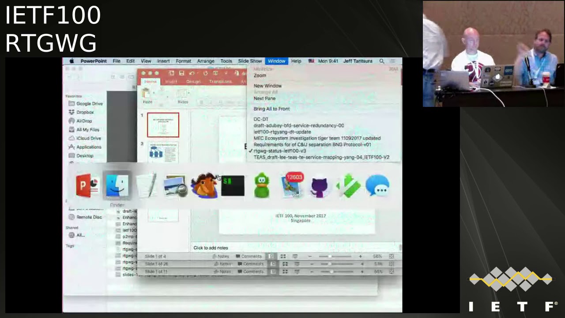Click zoom in plus on Slide 1 of 4 bar

pos(360,256)
